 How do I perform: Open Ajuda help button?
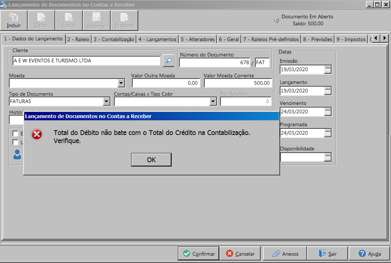click(x=370, y=253)
